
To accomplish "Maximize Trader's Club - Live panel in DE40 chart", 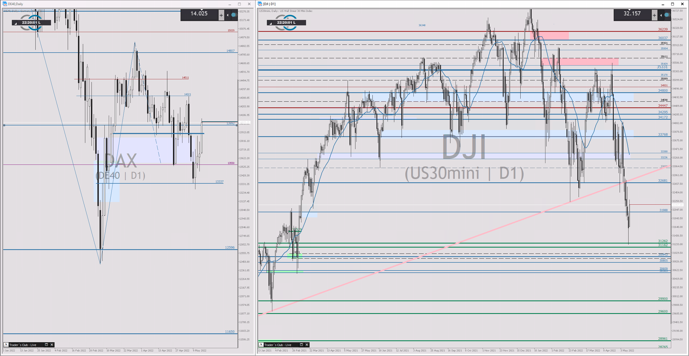I will point(46,345).
